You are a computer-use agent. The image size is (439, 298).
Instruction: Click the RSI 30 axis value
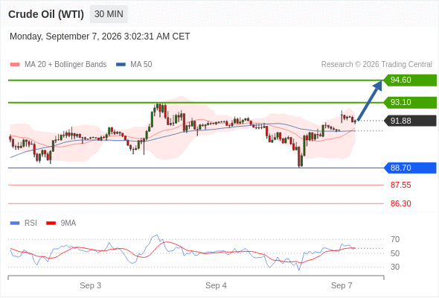[x=395, y=267]
